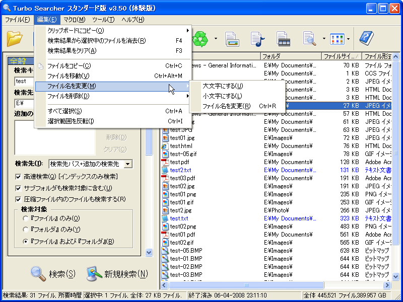Open the help book icon
This screenshot has width=403, height=302.
[x=367, y=39]
